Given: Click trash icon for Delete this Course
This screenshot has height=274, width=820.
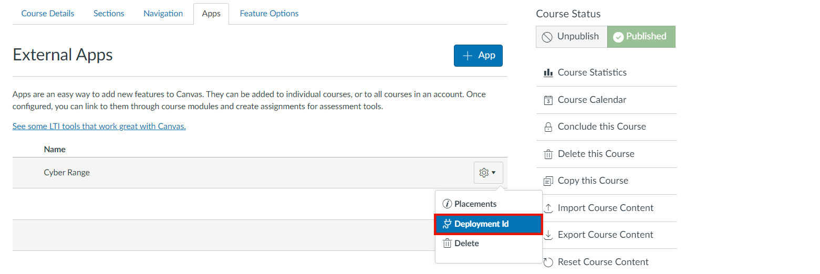Looking at the screenshot, I should tap(548, 154).
